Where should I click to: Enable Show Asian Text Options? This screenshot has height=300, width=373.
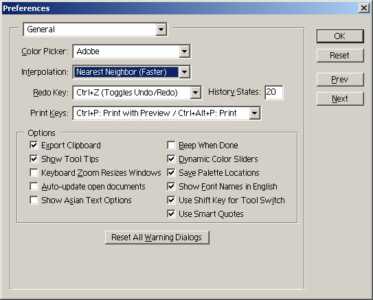coord(34,200)
